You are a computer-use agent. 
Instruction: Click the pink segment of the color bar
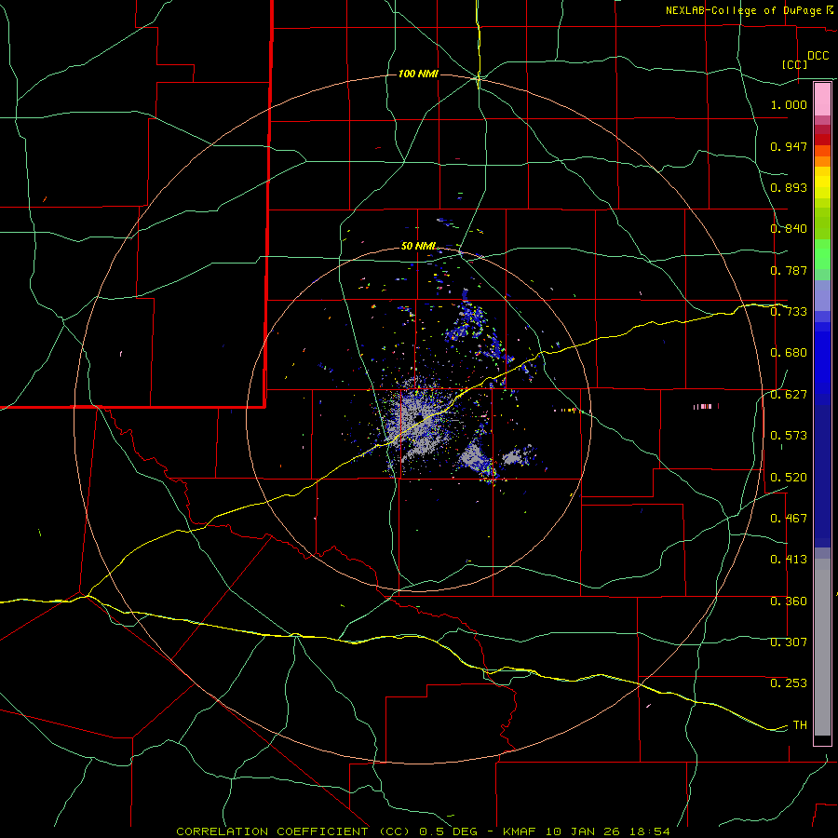click(822, 99)
